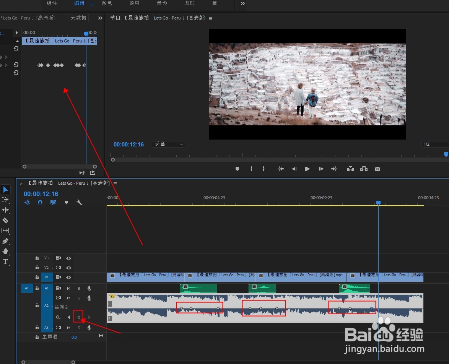Add marker in timeline header
449x364 pixels.
tap(67, 203)
